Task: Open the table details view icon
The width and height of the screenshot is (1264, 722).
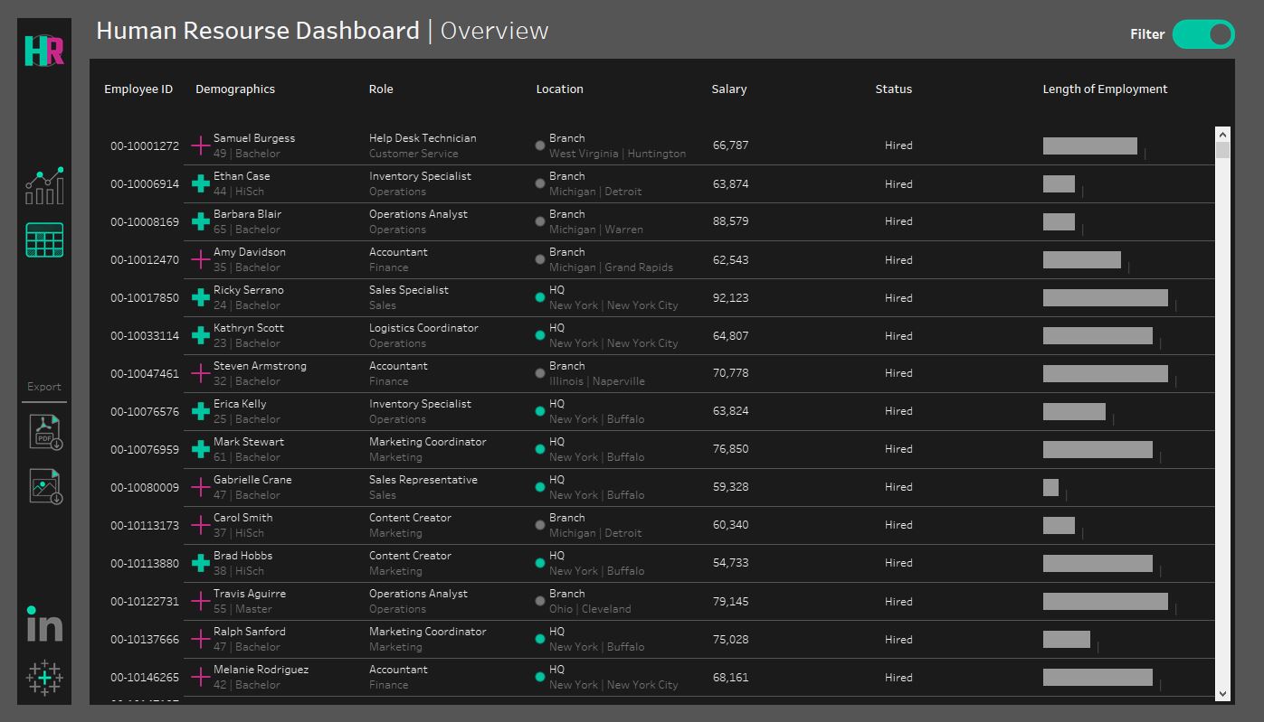Action: pyautogui.click(x=44, y=240)
